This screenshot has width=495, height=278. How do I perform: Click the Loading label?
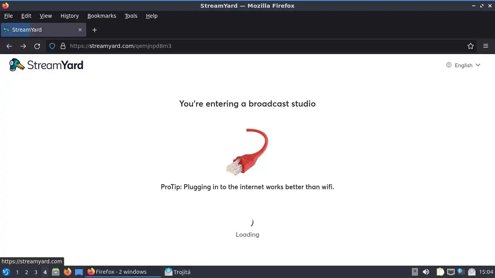point(247,234)
